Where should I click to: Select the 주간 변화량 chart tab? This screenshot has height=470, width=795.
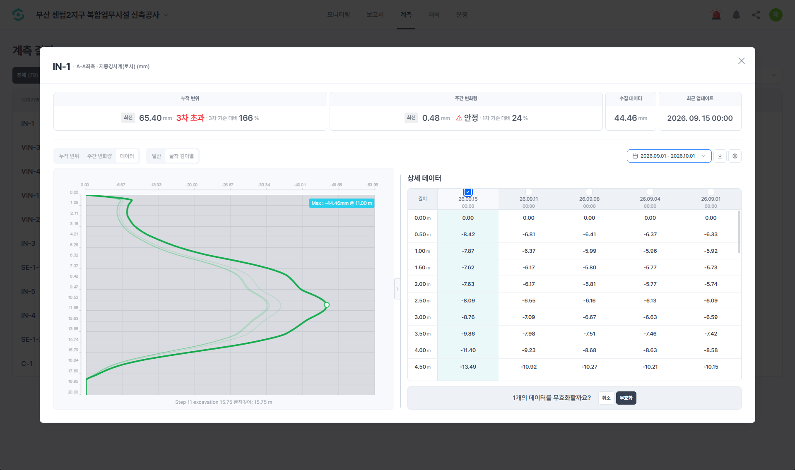point(99,156)
